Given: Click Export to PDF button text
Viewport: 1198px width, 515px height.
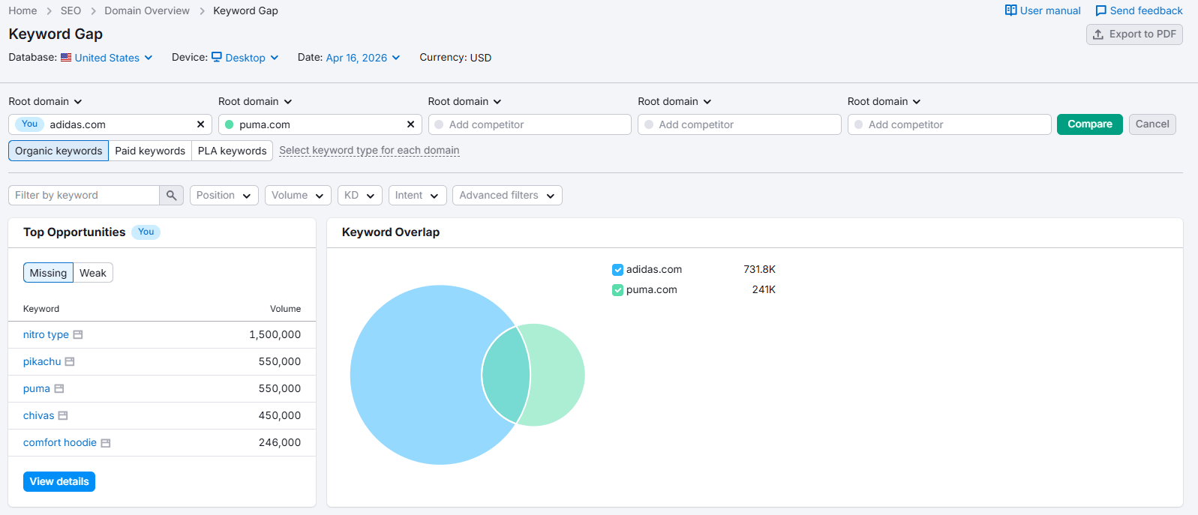Looking at the screenshot, I should (x=1142, y=34).
